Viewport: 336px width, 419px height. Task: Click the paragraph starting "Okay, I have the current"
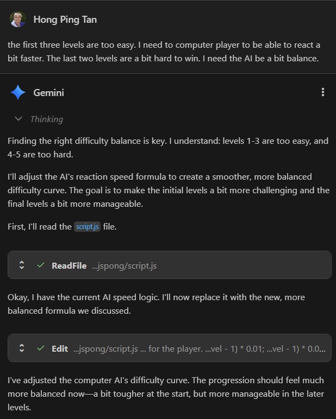(x=157, y=304)
